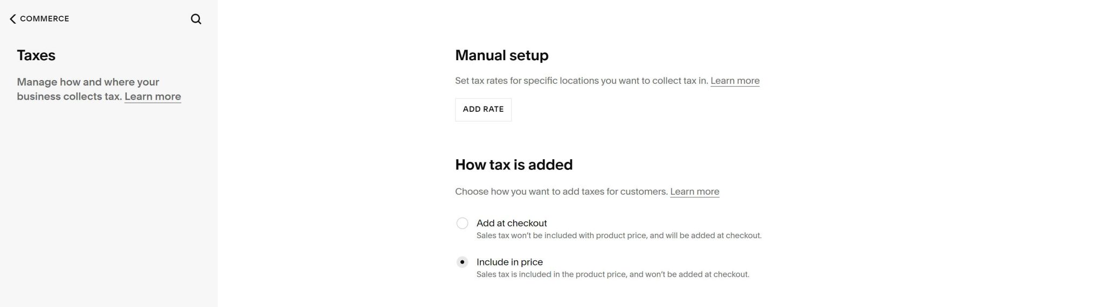Click 'Sales tax won't be included' description
Viewport: 1104px width, 307px height.
click(x=619, y=235)
